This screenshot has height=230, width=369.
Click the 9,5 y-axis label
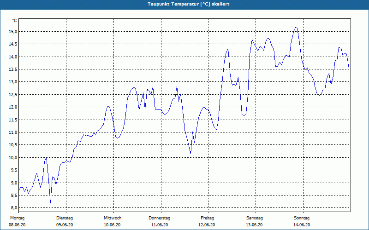14,170
